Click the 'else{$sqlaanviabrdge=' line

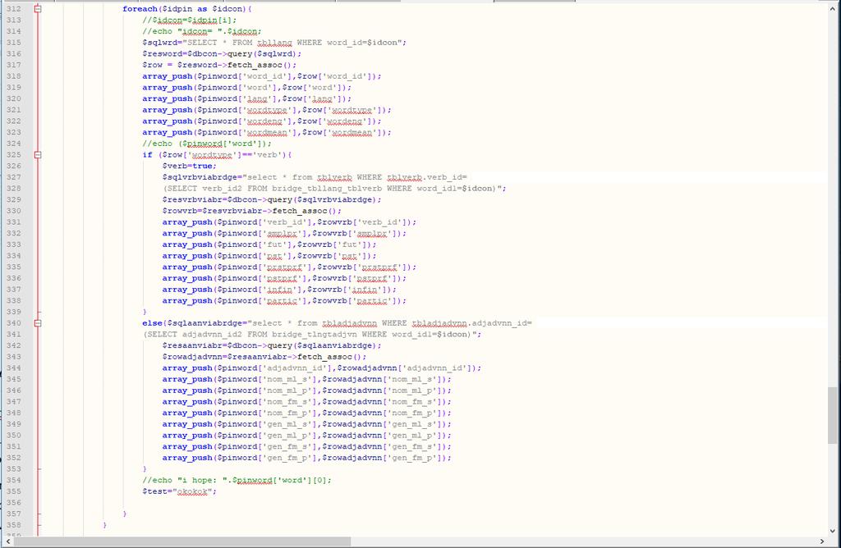click(x=337, y=323)
